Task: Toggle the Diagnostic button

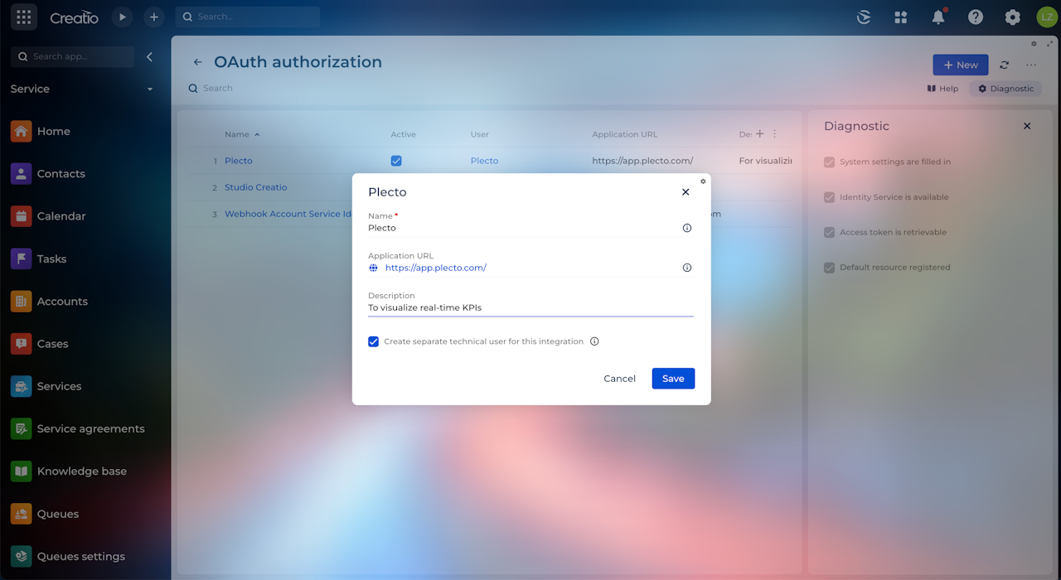Action: tap(1005, 89)
